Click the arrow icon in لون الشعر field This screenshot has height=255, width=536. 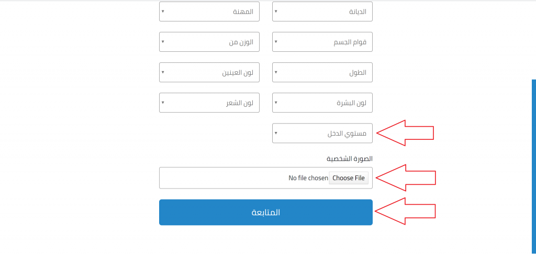(x=163, y=103)
